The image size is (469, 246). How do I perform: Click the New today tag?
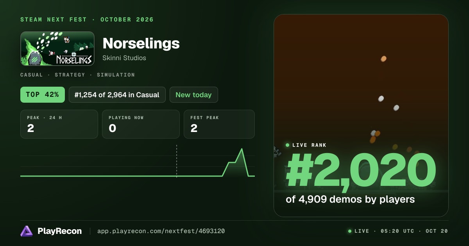(193, 94)
